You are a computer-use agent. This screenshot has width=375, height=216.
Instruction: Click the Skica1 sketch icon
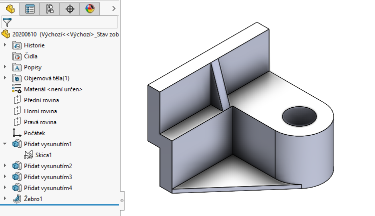28,155
